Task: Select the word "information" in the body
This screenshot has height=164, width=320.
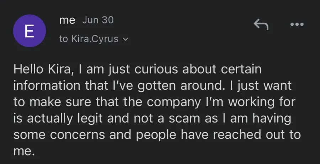Action: (x=47, y=86)
